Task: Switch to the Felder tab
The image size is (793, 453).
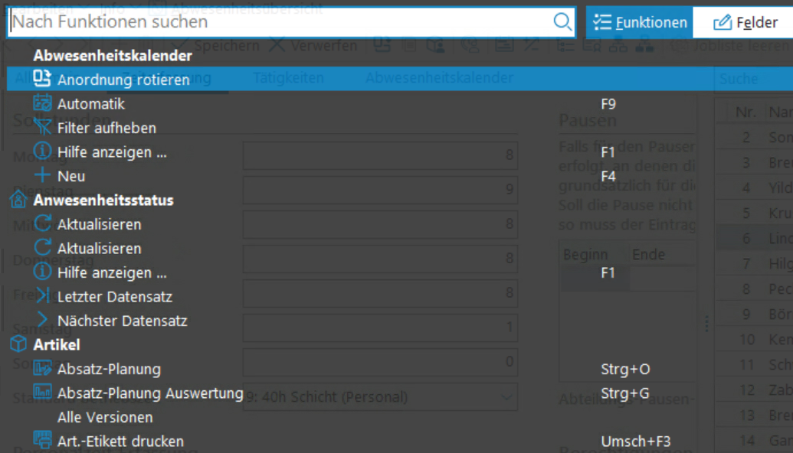Action: tap(745, 22)
